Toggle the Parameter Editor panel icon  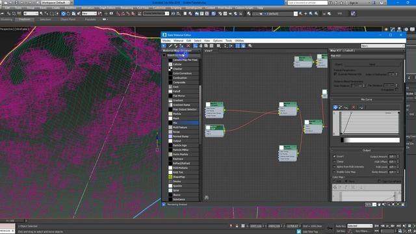point(243,46)
